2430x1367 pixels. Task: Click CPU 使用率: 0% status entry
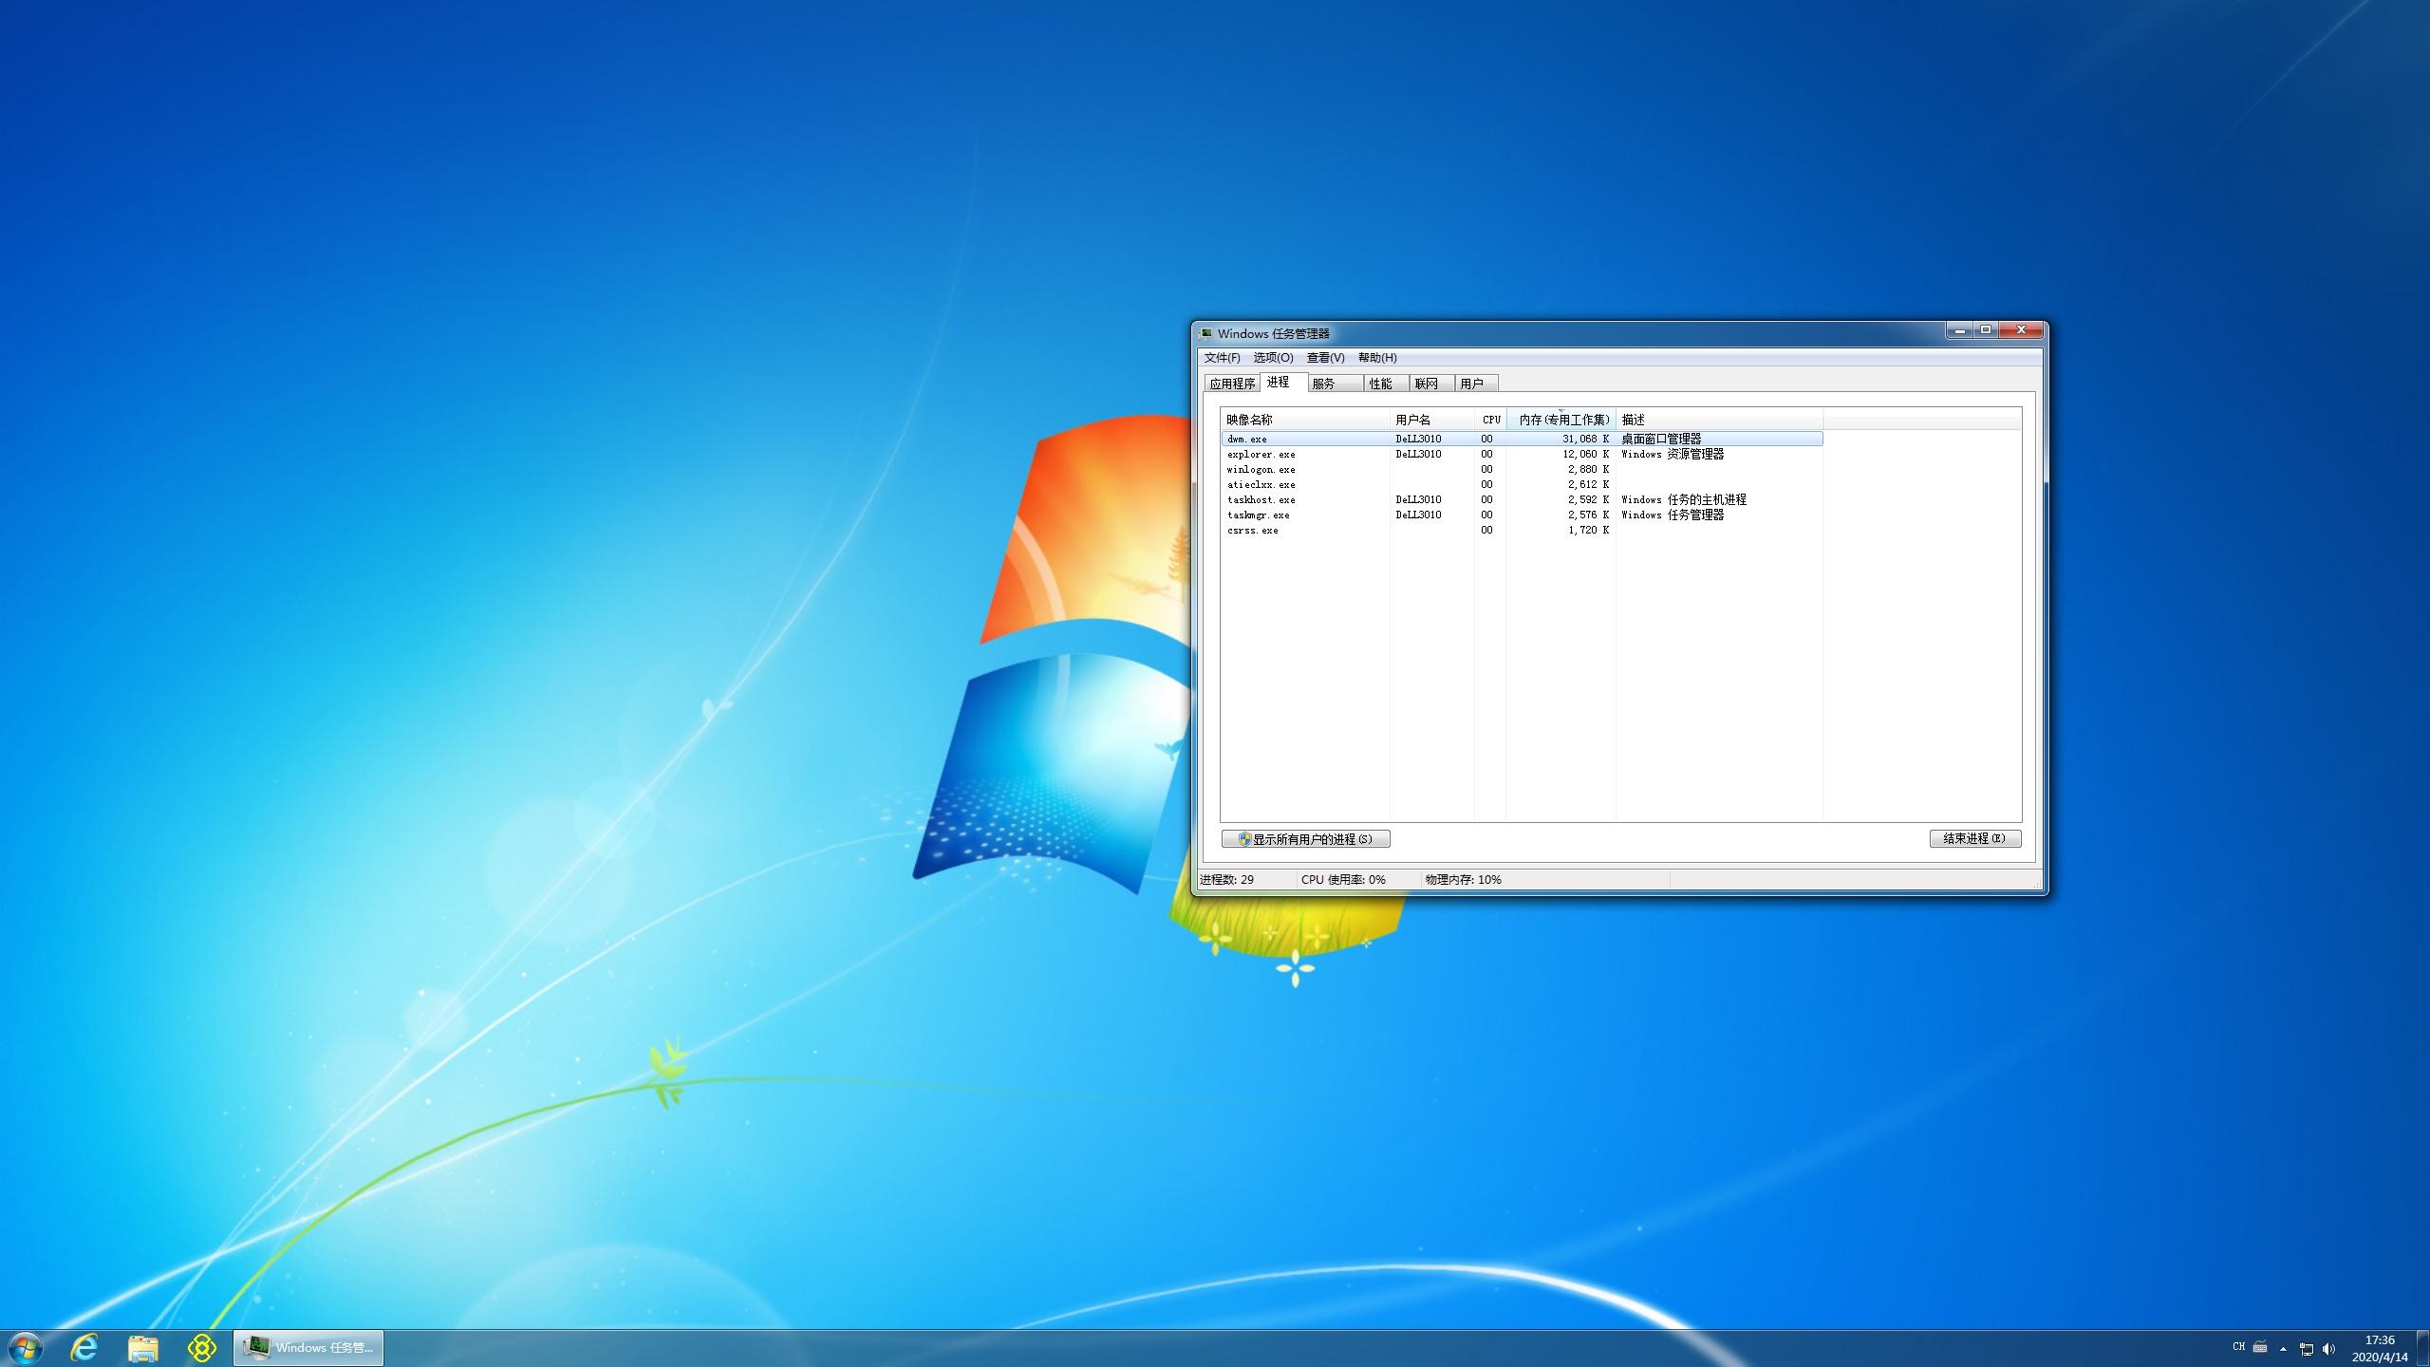pyautogui.click(x=1343, y=880)
